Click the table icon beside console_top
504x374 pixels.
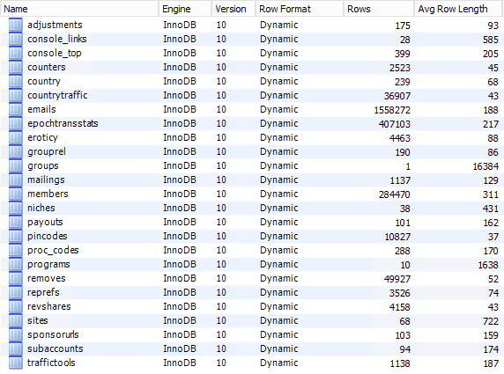point(16,53)
